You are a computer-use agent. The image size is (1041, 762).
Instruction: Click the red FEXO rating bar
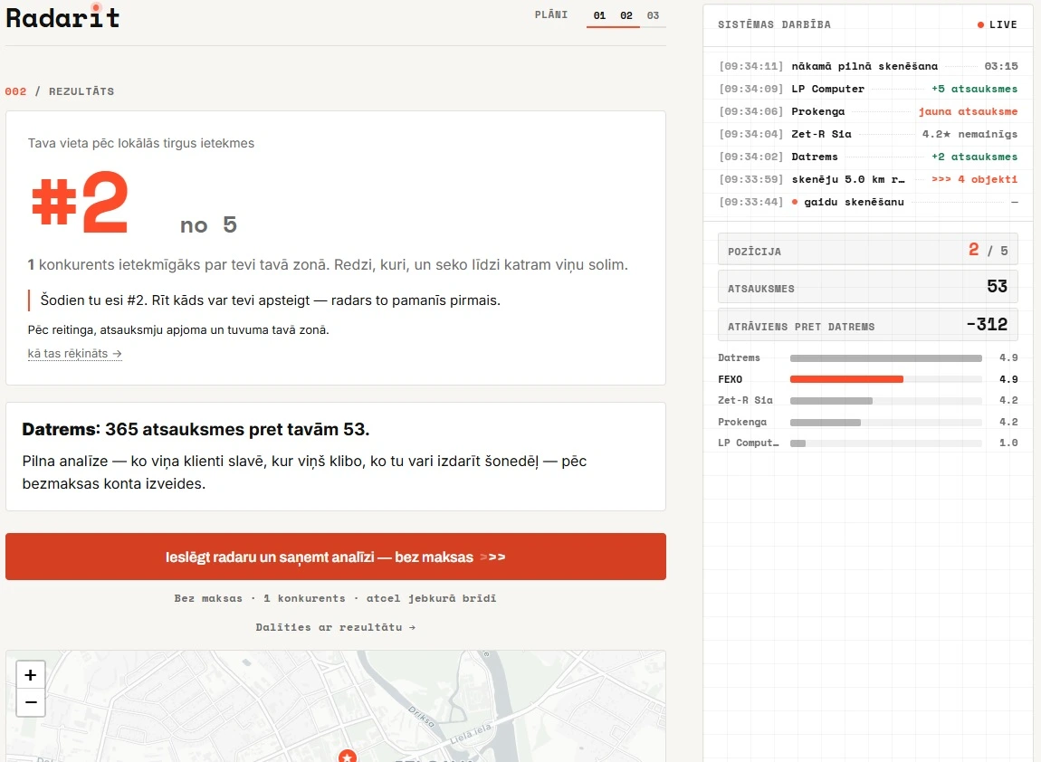[846, 379]
